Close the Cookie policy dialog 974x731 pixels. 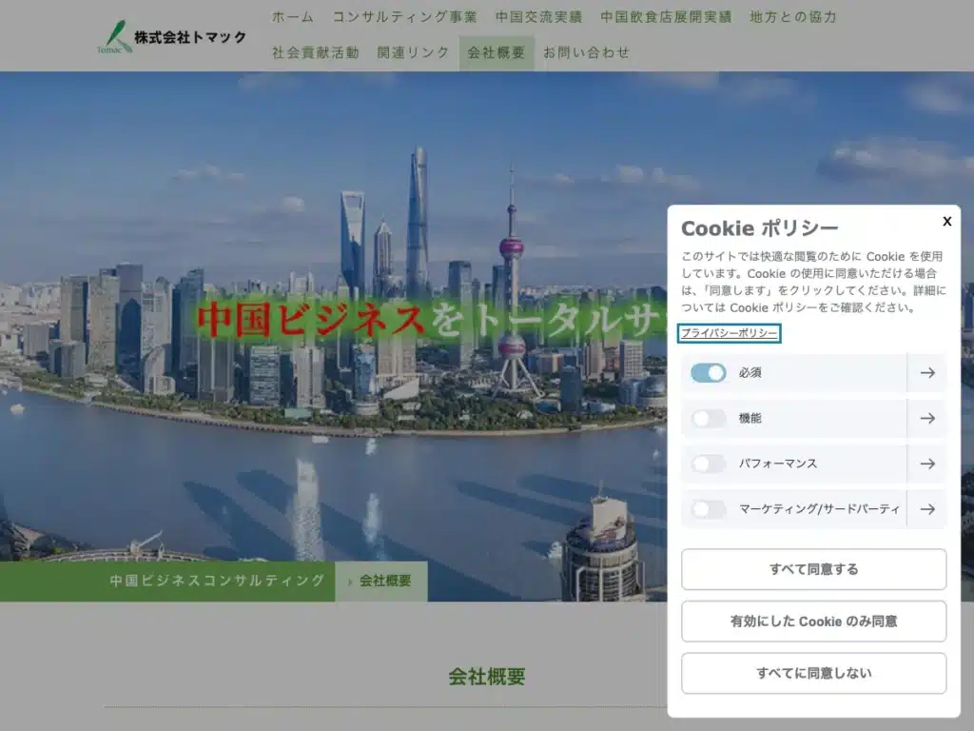click(x=946, y=221)
